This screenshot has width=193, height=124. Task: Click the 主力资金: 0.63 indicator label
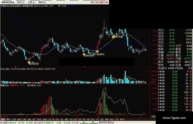[x=34, y=85]
